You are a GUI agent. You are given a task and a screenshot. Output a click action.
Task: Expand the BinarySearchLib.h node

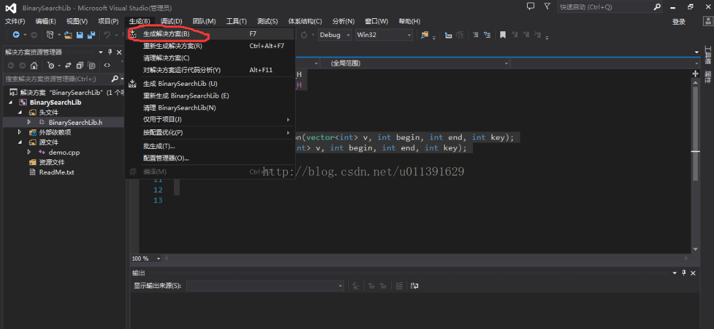(x=29, y=122)
